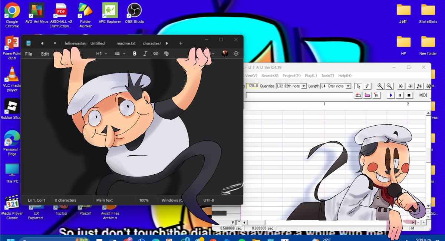
Task: Click Plain text in Notepad status bar
Action: pos(105,200)
